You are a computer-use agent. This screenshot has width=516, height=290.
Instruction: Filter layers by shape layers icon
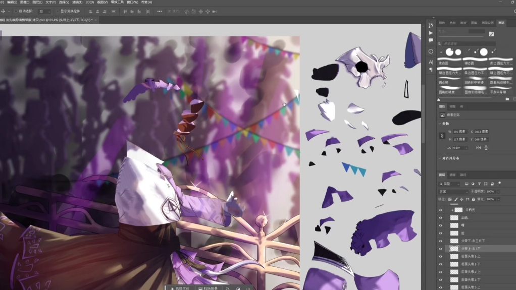tap(486, 184)
